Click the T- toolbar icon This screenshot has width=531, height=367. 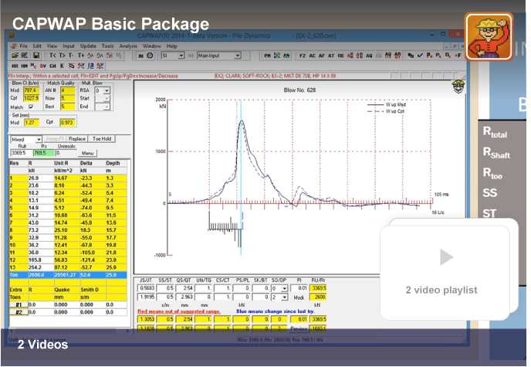(x=71, y=55)
